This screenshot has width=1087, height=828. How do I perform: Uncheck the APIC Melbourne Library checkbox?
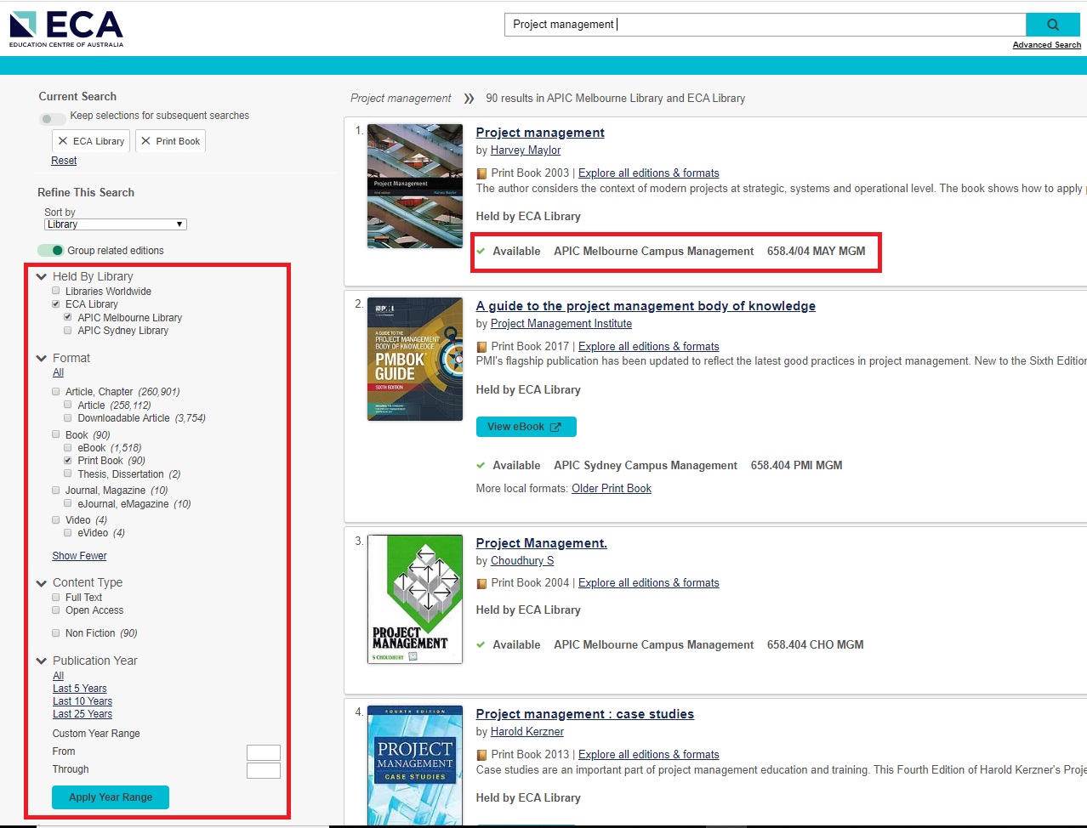(x=66, y=317)
